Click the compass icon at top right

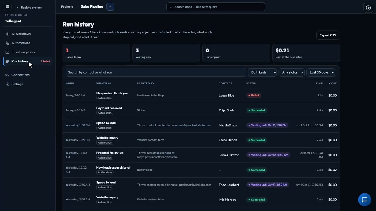368,8
